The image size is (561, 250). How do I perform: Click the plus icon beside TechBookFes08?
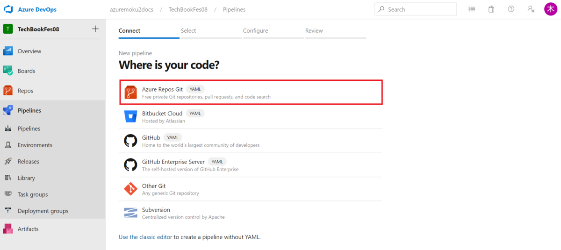pyautogui.click(x=95, y=29)
